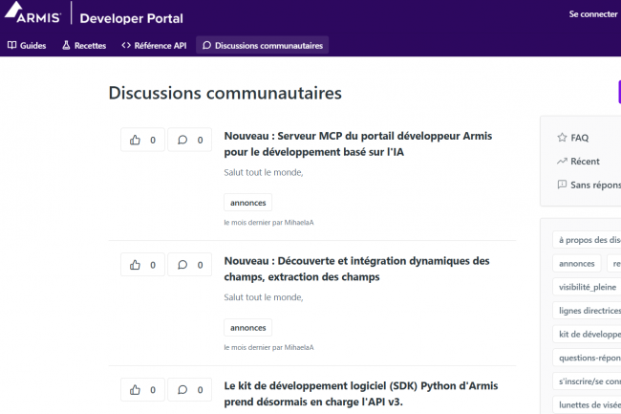Click the Se connecter link
This screenshot has width=621, height=414.
pyautogui.click(x=592, y=14)
